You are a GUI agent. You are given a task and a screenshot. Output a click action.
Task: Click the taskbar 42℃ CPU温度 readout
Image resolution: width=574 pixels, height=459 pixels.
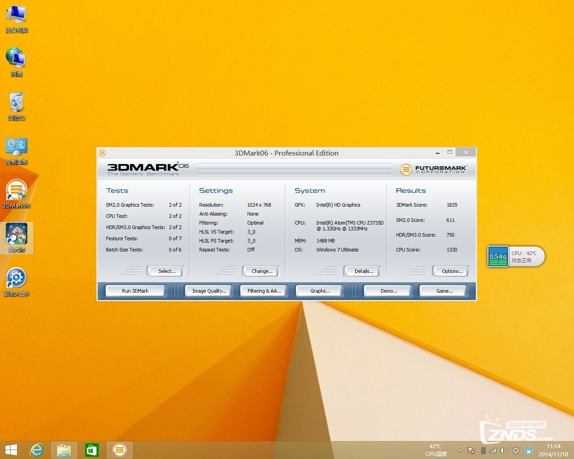[x=436, y=450]
